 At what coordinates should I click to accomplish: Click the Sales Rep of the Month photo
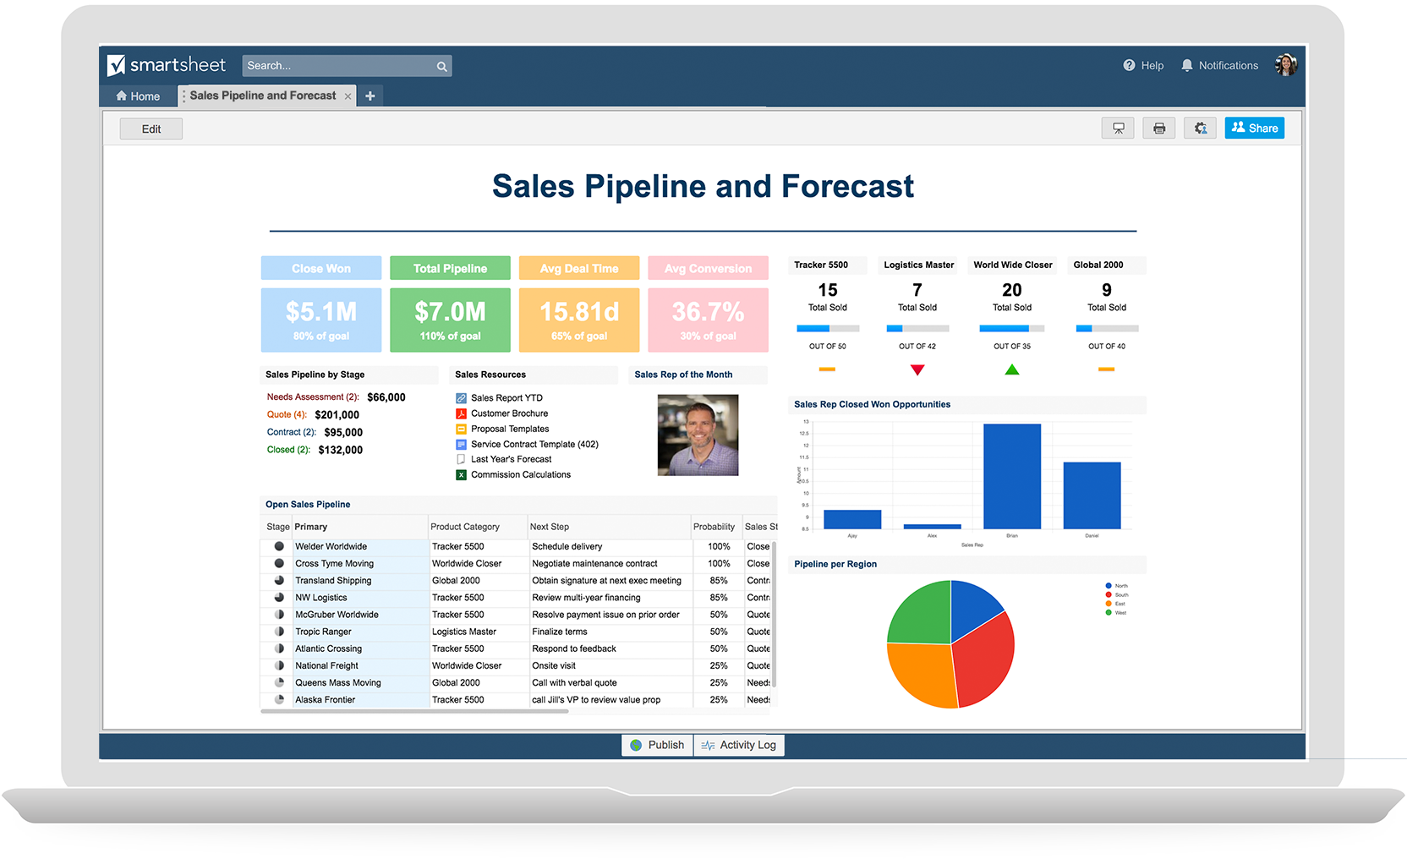point(698,435)
